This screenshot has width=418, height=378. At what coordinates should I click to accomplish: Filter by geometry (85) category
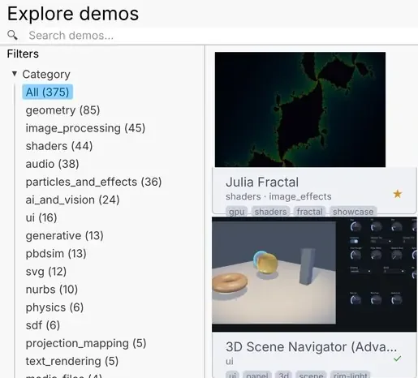[x=62, y=110]
